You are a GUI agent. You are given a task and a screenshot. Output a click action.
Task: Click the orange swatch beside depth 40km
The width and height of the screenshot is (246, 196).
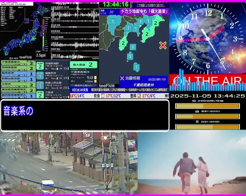tap(95, 81)
